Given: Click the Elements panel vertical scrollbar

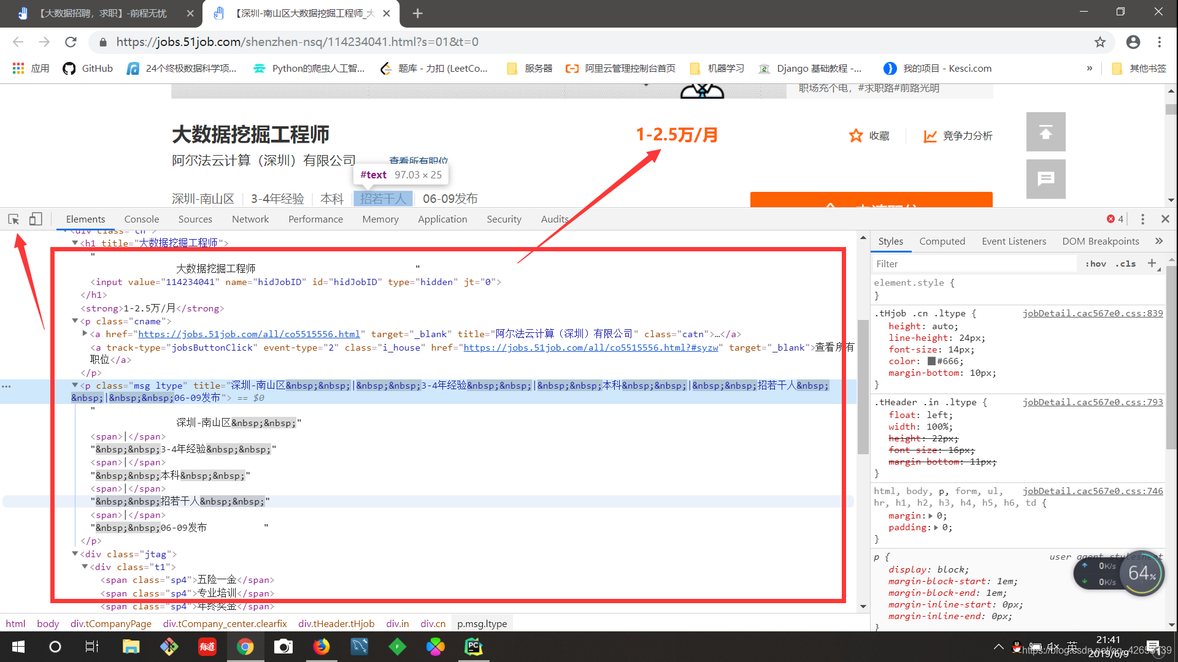Looking at the screenshot, I should 863,386.
